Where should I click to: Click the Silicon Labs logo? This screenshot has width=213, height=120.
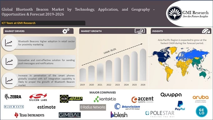(x=38, y=97)
